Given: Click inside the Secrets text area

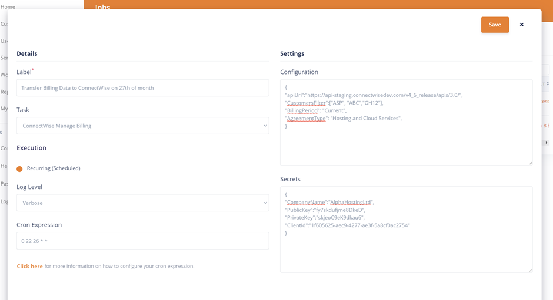Looking at the screenshot, I should tap(406, 252).
